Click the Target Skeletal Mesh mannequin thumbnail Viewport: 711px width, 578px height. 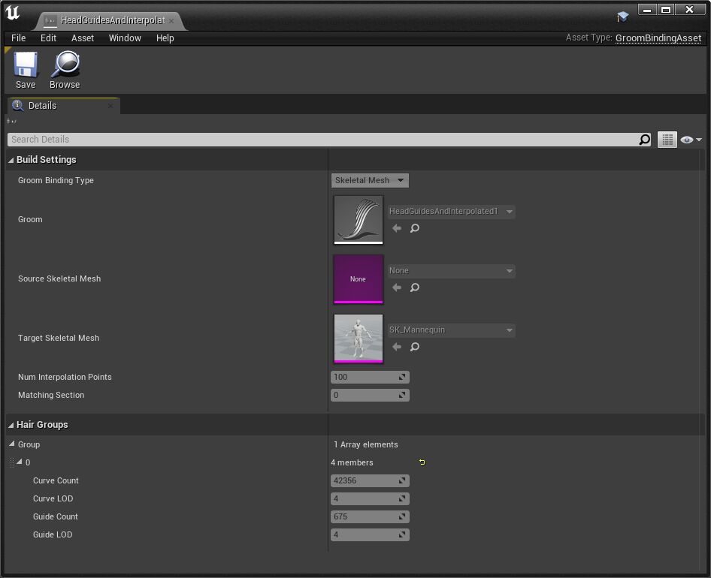(359, 339)
